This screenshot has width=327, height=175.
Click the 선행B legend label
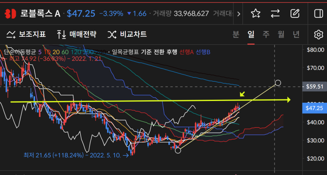click(203, 52)
